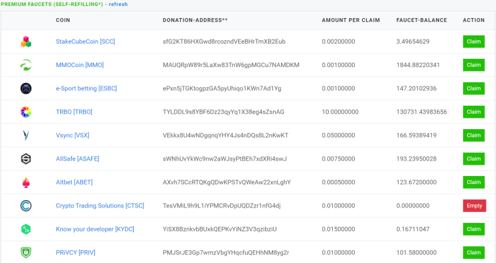Select the Altbet donation address AXvh7SCcR...

(227, 182)
